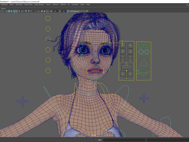Toggle the color management icon beside sRGB gamma
Screen dimensions: 189x142
tap(68, 11)
